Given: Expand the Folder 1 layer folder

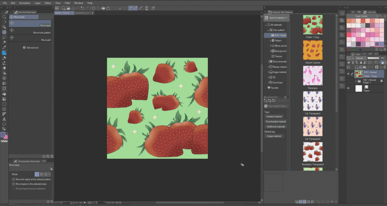Looking at the screenshot, I should [x=356, y=81].
